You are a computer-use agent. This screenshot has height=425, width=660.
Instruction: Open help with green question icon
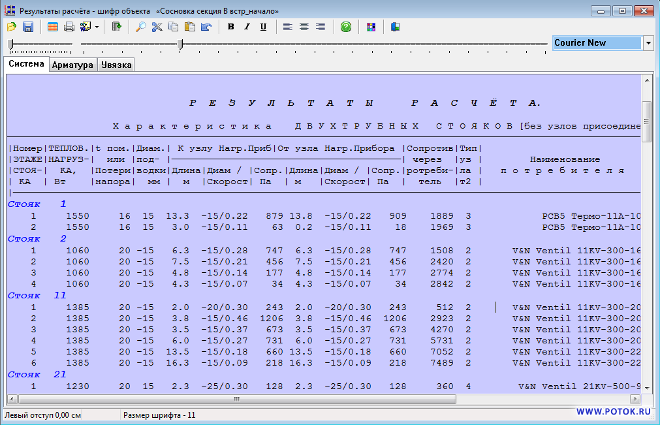pos(346,27)
